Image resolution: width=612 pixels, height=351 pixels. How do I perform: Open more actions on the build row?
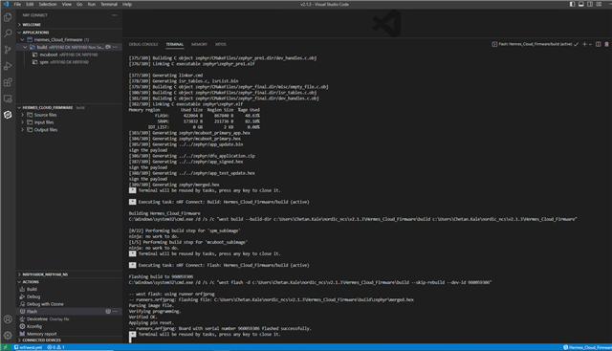coord(115,47)
